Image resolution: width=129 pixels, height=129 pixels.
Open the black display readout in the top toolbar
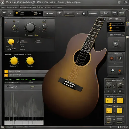tap(29, 13)
